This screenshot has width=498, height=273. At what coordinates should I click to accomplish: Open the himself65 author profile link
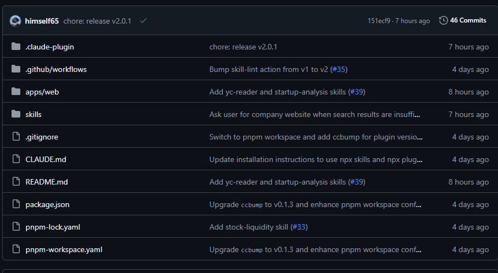pos(42,21)
